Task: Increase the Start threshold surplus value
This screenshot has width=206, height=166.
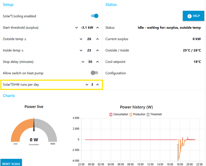Action: pos(98,28)
